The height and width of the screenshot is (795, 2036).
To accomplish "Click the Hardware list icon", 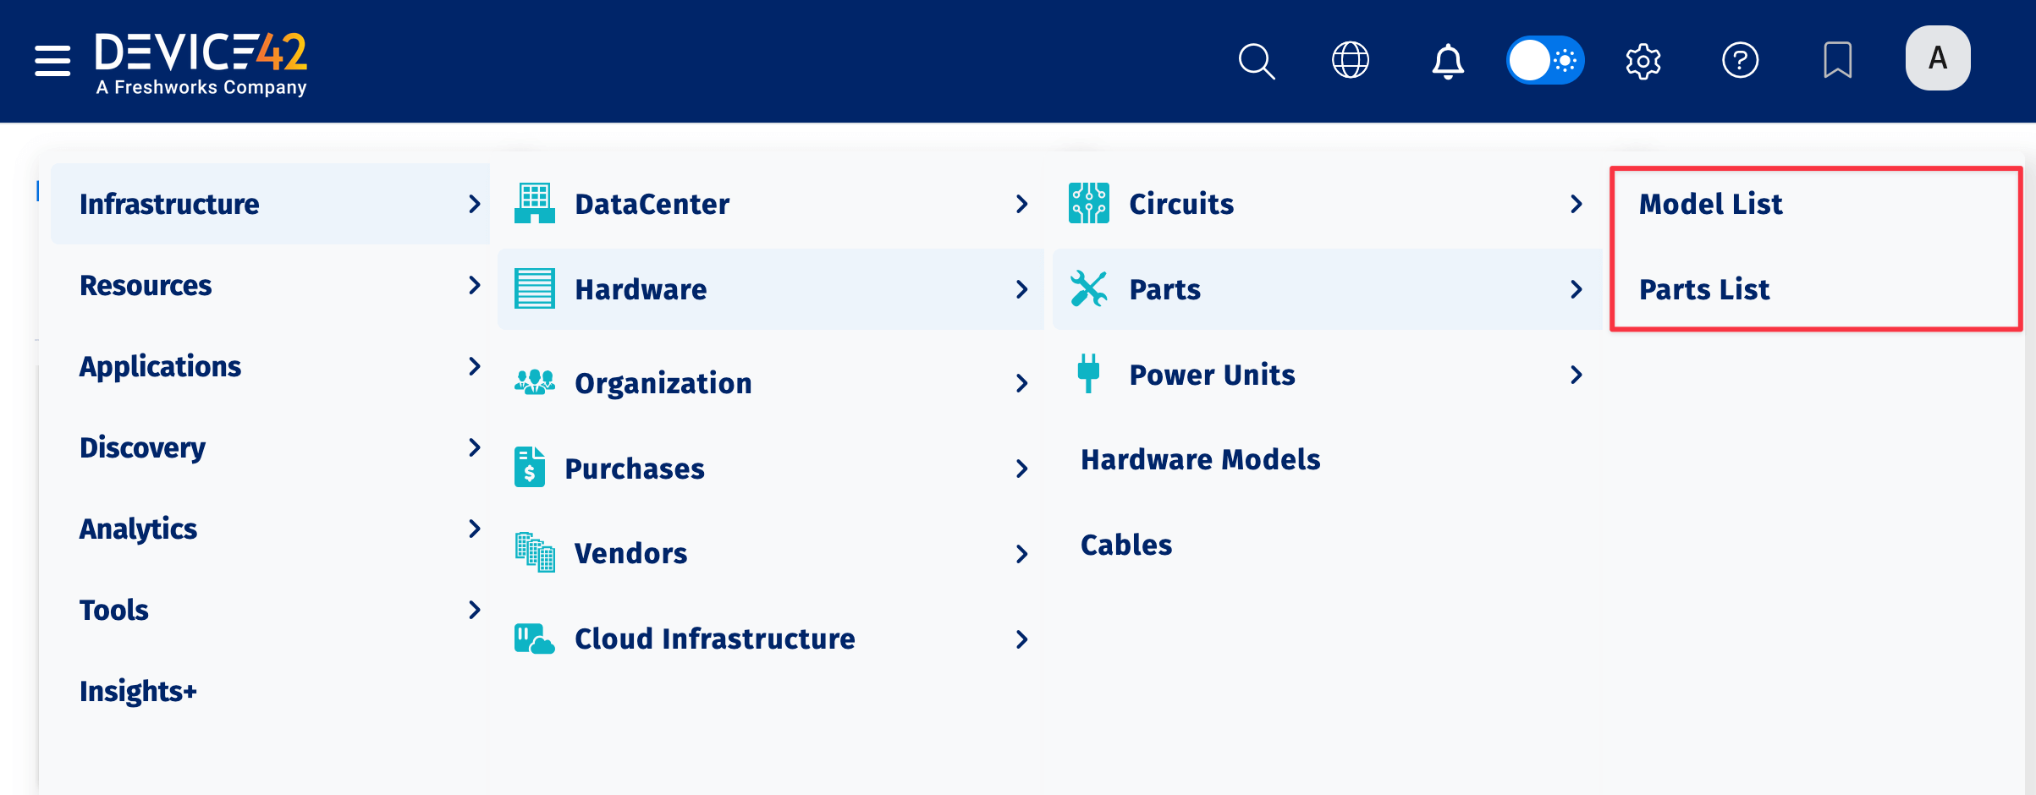I will [x=533, y=288].
